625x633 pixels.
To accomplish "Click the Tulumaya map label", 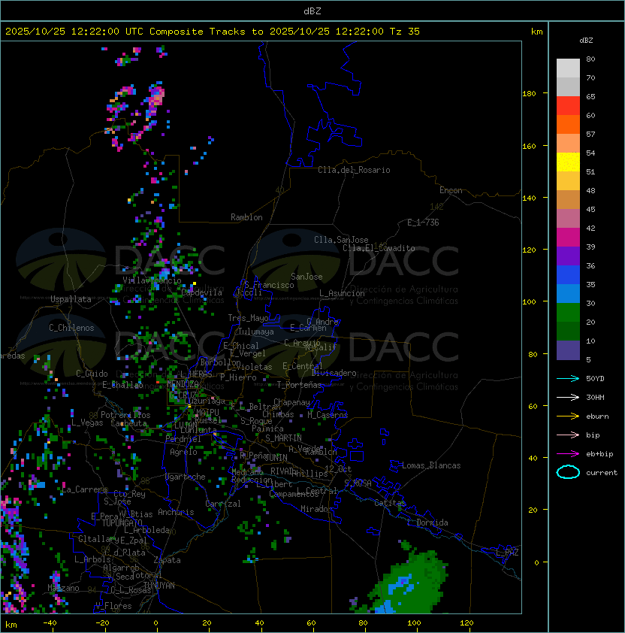I will click(x=256, y=332).
